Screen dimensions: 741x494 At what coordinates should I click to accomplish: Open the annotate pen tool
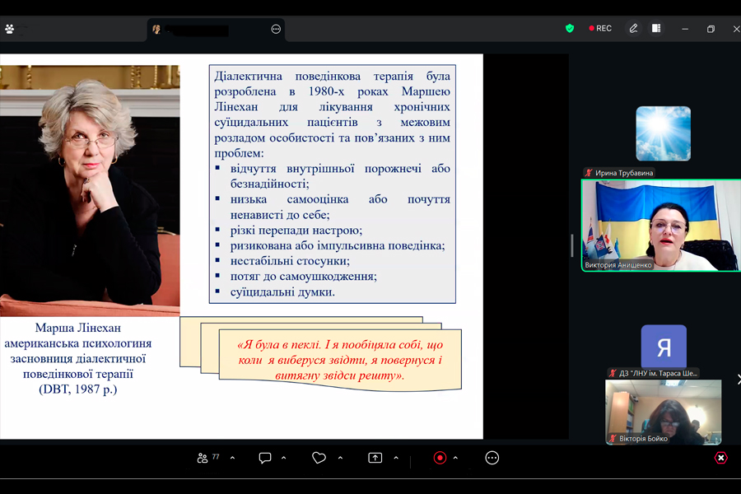click(633, 28)
